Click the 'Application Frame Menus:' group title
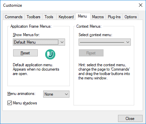The width and height of the screenshot is (146, 124). coord(31,26)
